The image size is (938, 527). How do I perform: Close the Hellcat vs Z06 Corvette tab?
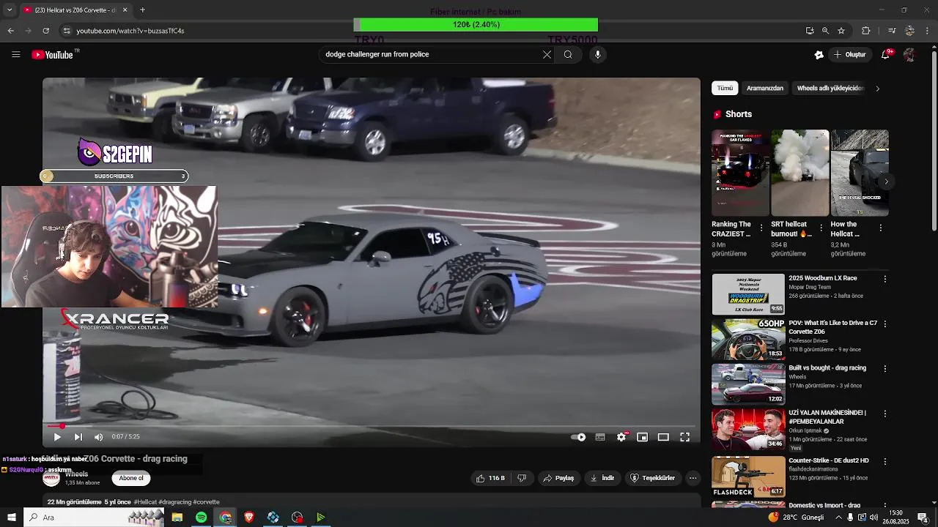pyautogui.click(x=125, y=10)
